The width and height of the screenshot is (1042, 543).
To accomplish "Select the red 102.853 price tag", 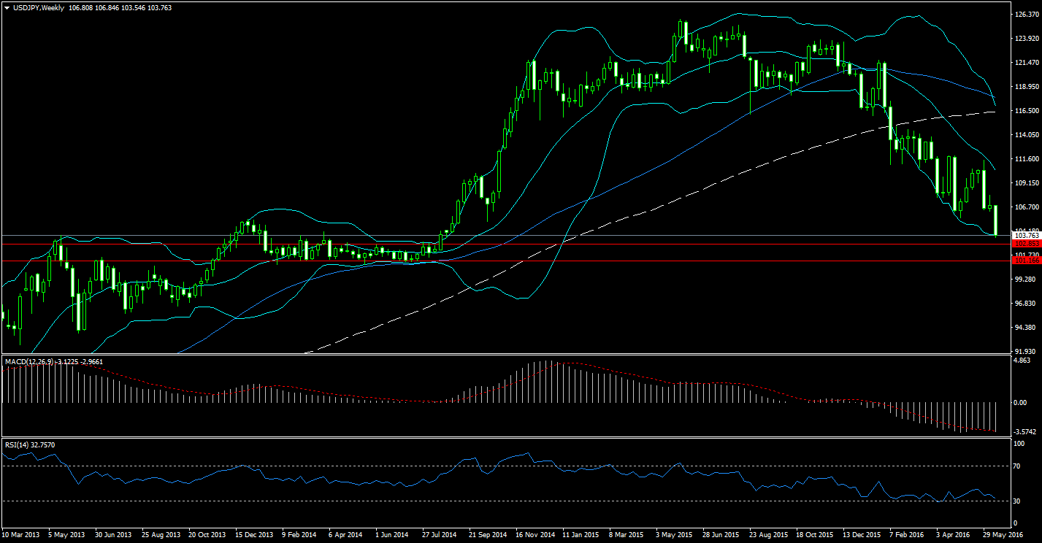I will [x=1026, y=244].
